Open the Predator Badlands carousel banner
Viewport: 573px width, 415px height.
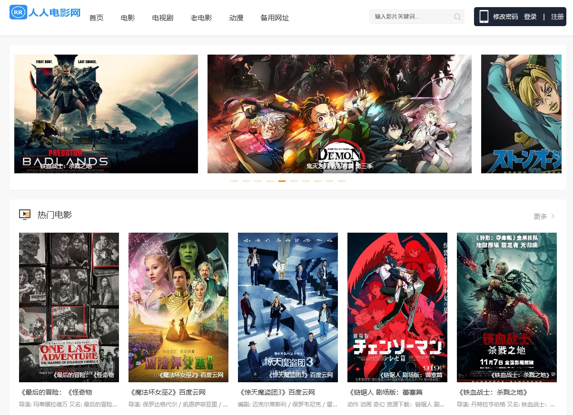(106, 114)
